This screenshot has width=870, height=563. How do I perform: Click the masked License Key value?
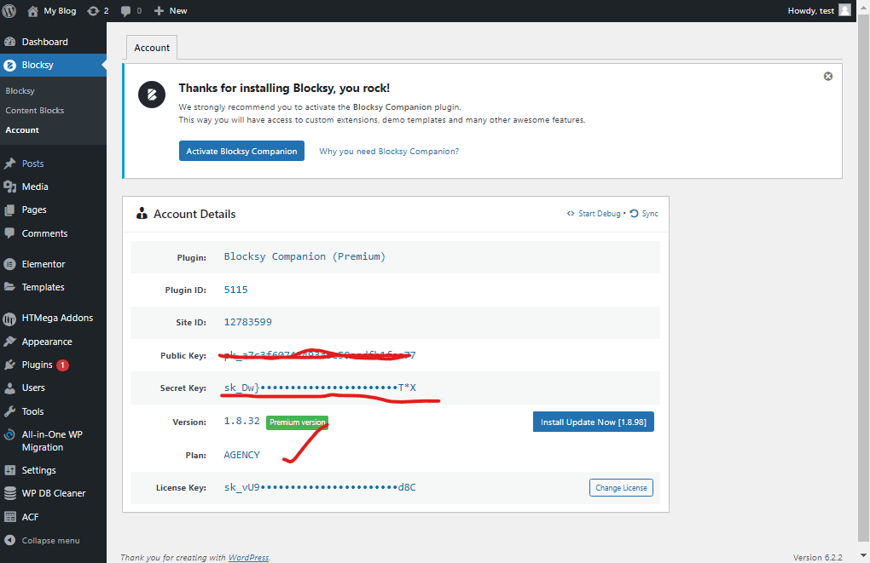(x=320, y=488)
